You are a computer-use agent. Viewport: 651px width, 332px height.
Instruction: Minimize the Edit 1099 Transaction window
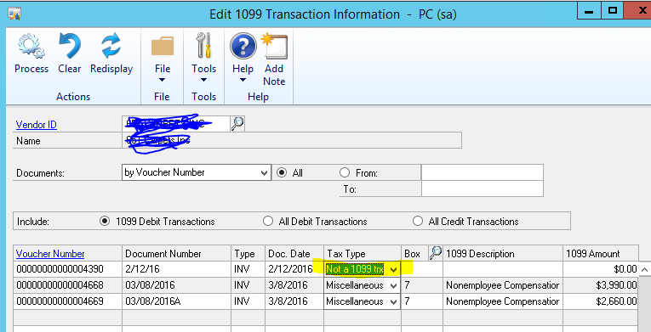(x=588, y=11)
